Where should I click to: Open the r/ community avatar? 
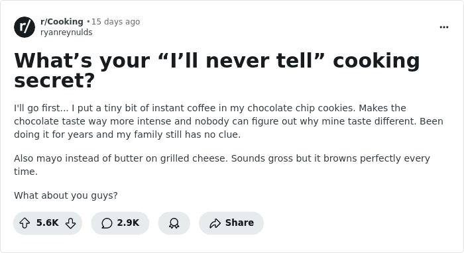(25, 27)
